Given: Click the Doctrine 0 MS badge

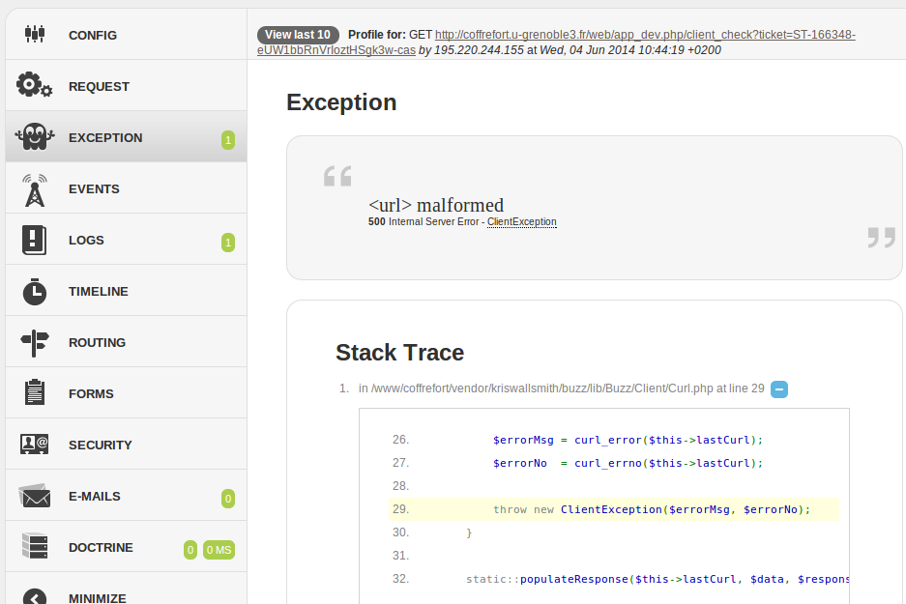Looking at the screenshot, I should click(219, 550).
